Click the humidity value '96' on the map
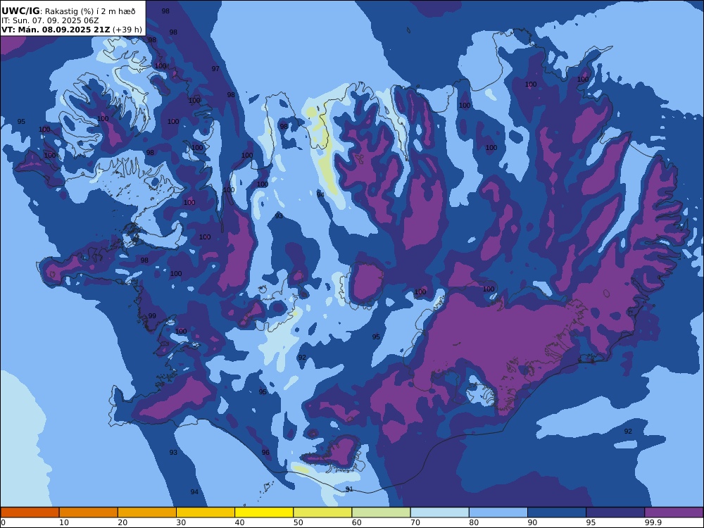Image resolution: width=704 pixels, height=528 pixels. point(265,452)
